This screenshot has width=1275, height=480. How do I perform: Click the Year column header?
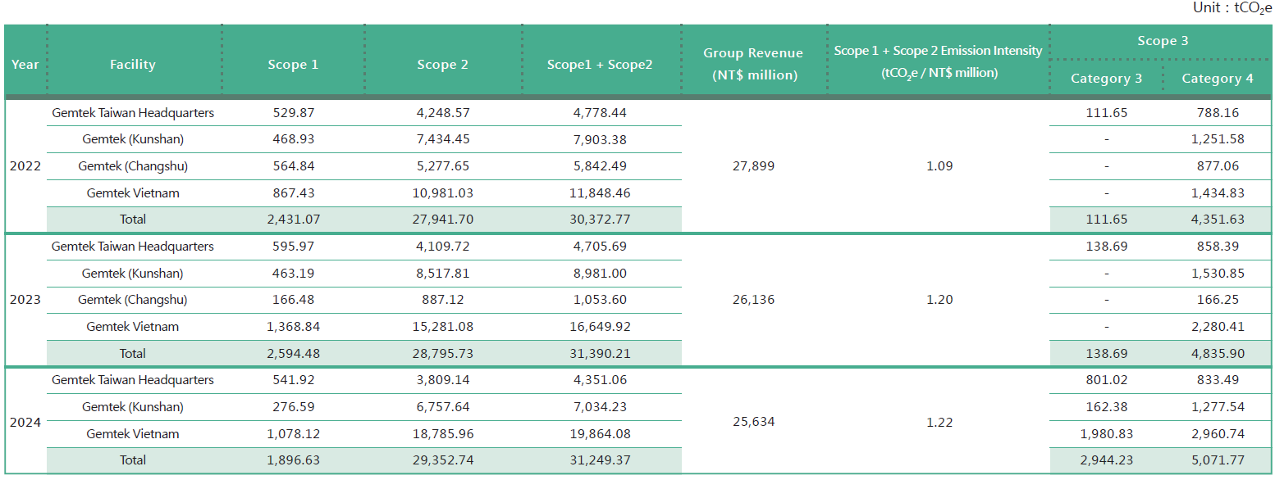tap(25, 64)
